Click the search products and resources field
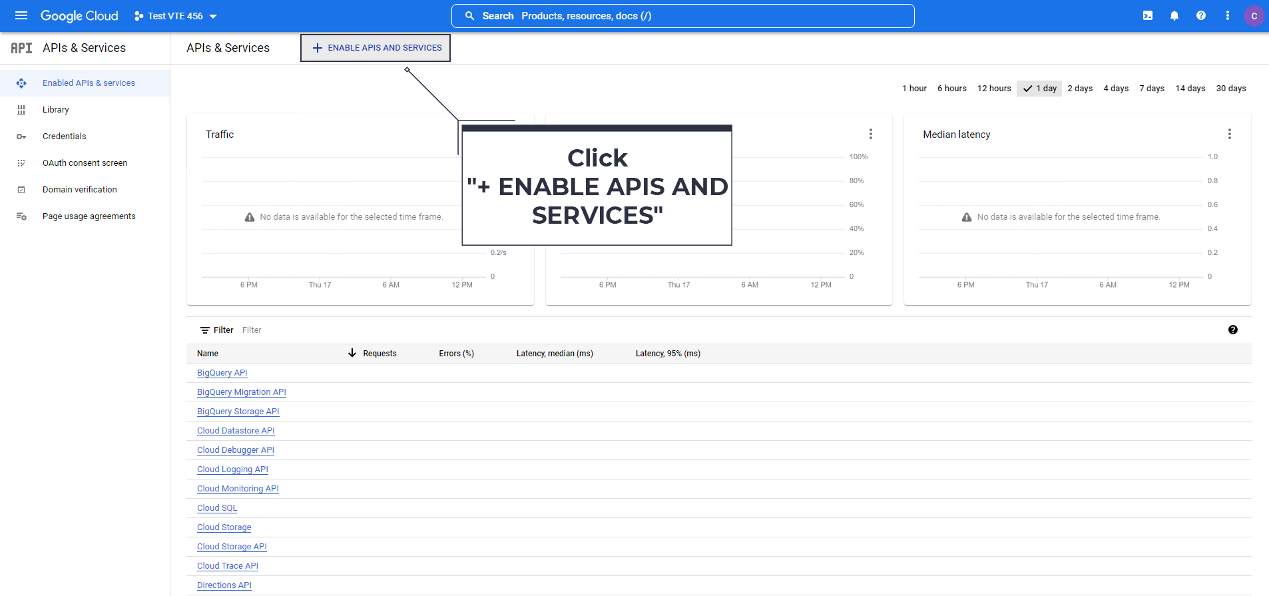 (x=682, y=16)
